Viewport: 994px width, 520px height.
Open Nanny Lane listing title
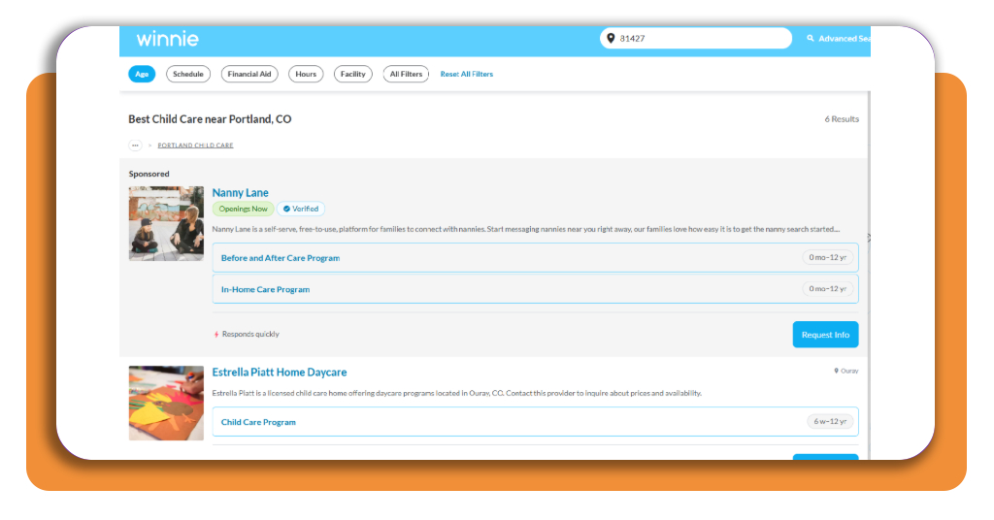[x=241, y=192]
